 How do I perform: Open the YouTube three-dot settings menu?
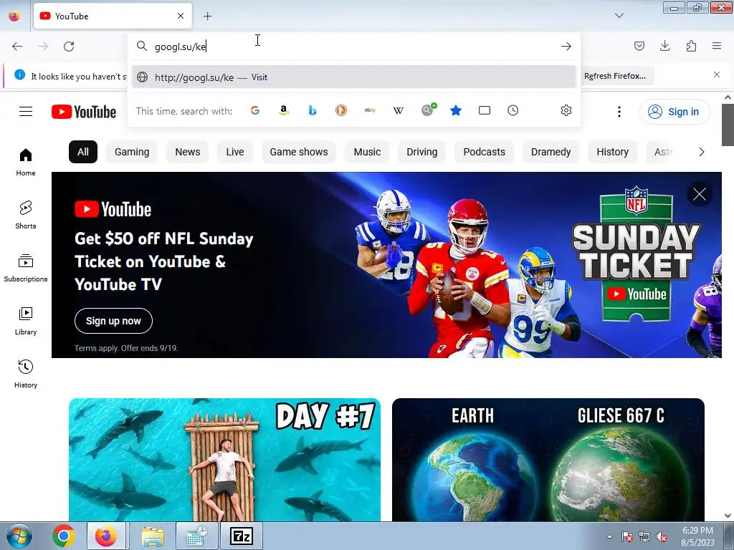(619, 112)
